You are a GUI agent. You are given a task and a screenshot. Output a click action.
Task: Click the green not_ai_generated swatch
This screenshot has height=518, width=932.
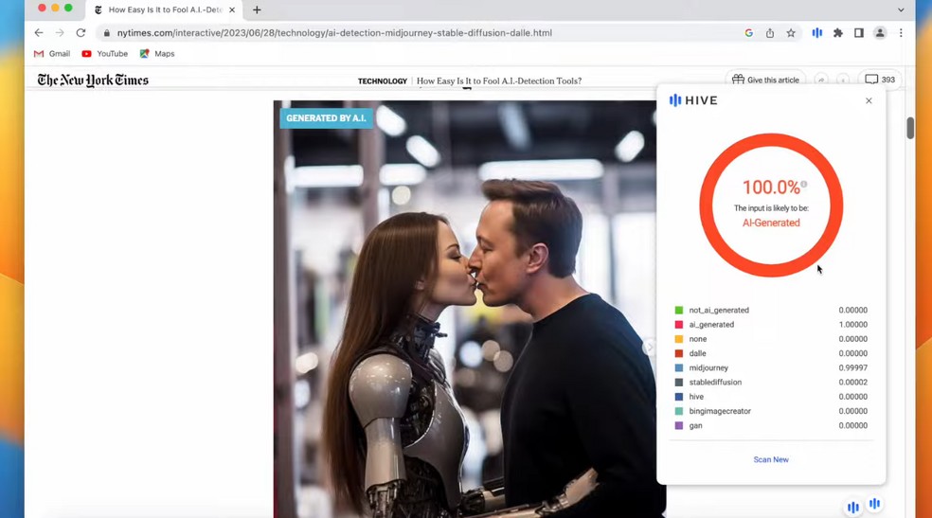click(679, 310)
